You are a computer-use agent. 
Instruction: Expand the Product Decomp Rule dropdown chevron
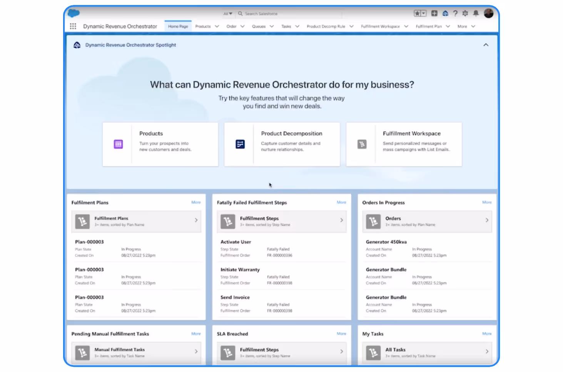click(351, 27)
